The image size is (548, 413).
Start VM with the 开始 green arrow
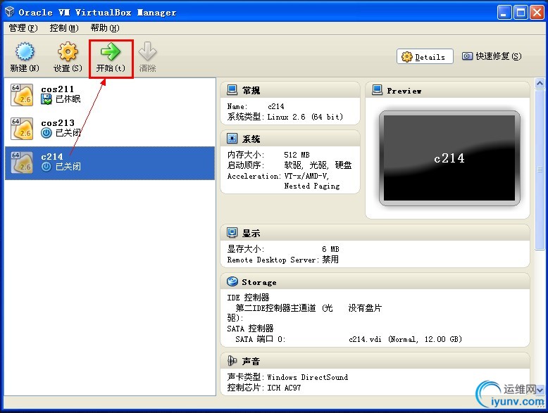111,52
